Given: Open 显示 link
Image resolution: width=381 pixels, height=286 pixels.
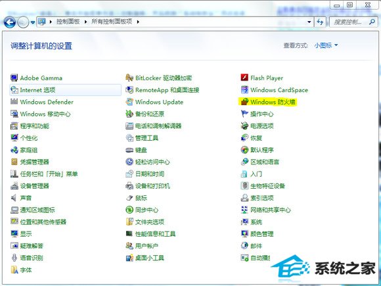Looking at the screenshot, I should click(x=26, y=233).
